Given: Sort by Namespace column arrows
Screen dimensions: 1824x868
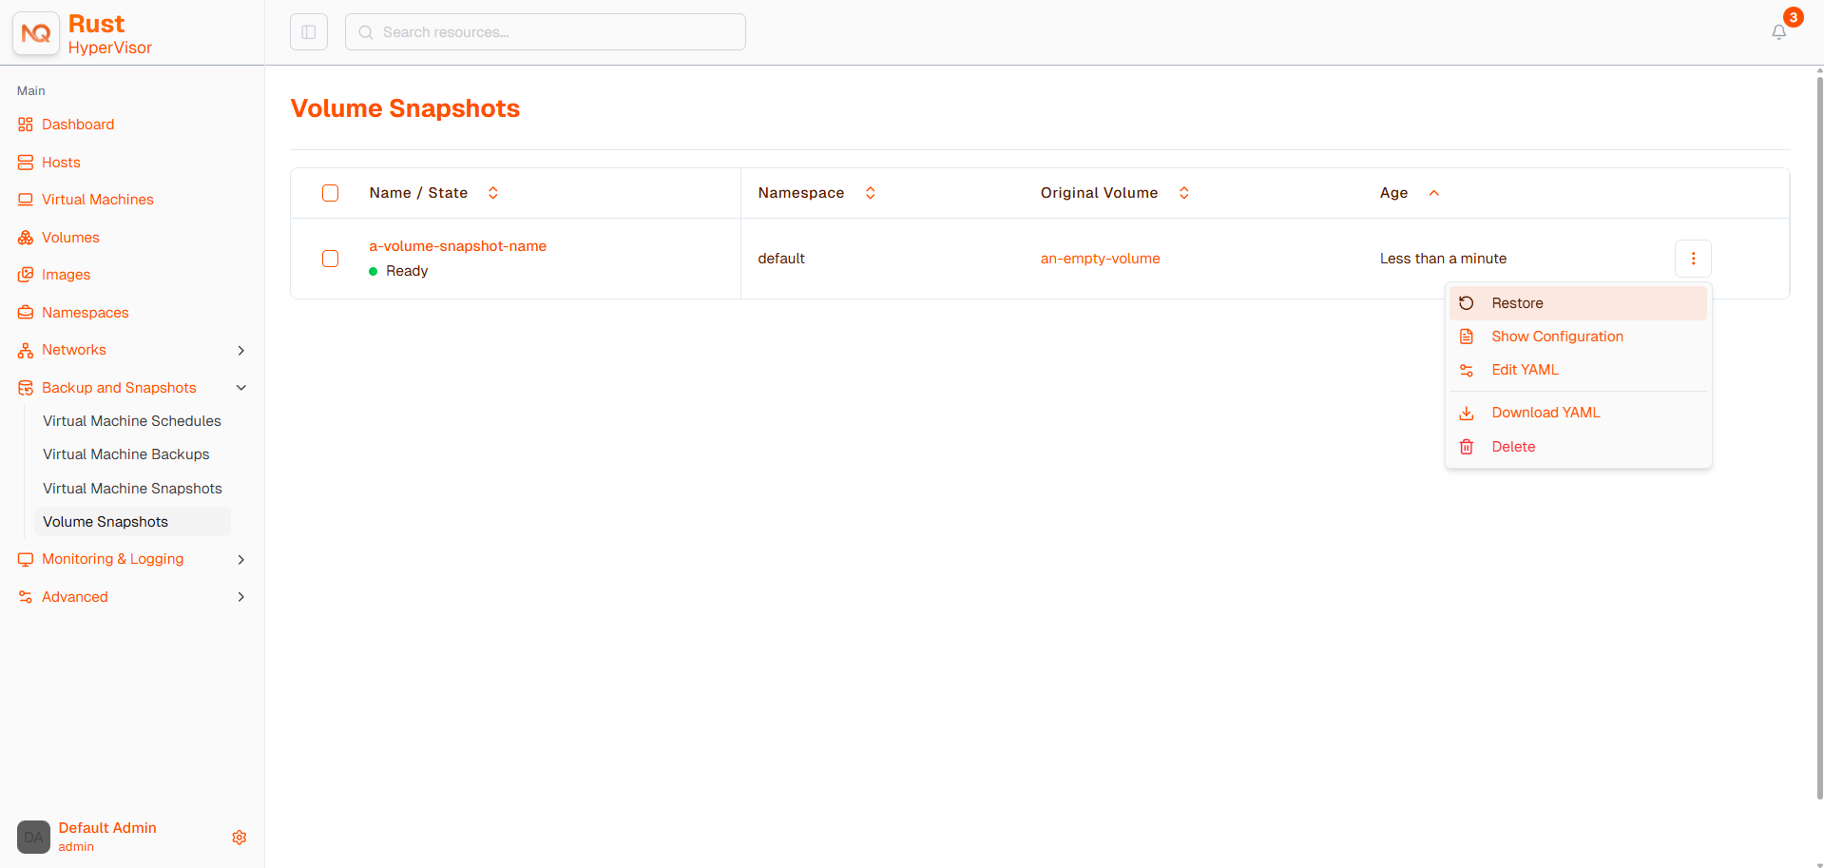Looking at the screenshot, I should click(x=870, y=193).
